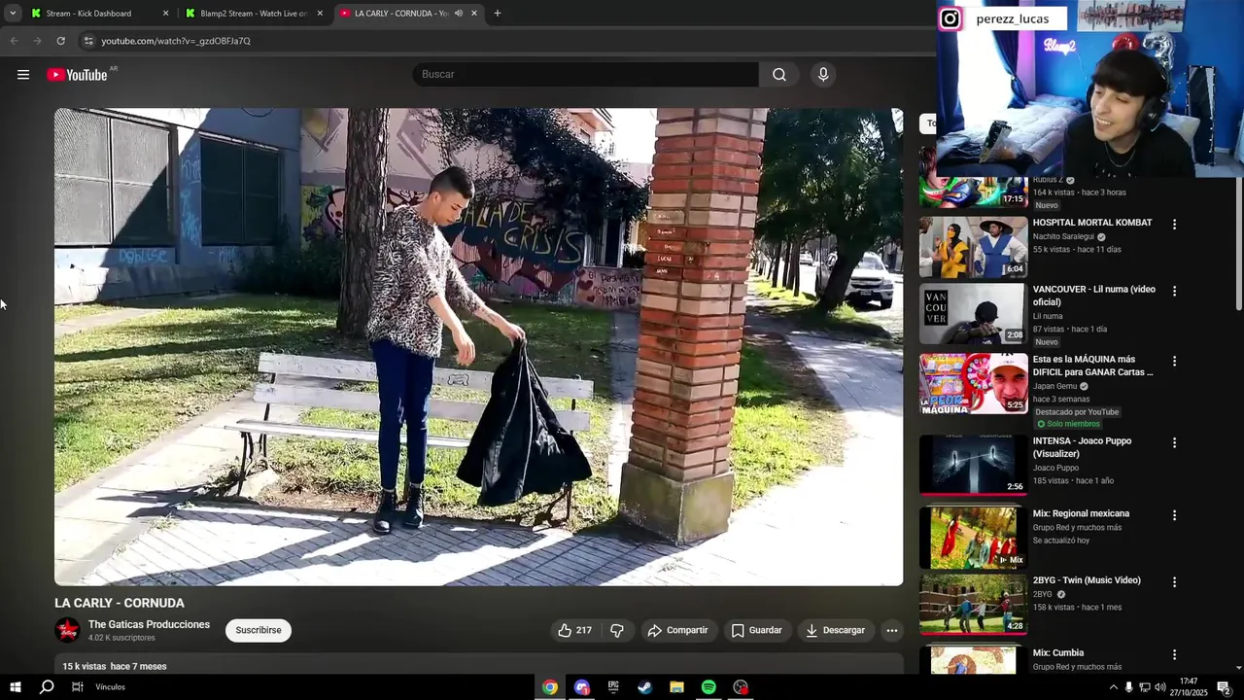The height and width of the screenshot is (700, 1244).
Task: Open the Mix: Regional mexicana thumbnail
Action: 973,539
